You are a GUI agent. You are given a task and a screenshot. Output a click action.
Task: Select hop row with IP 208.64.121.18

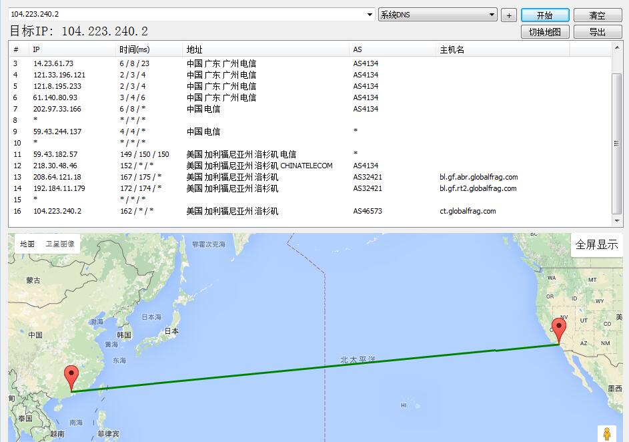coord(309,177)
